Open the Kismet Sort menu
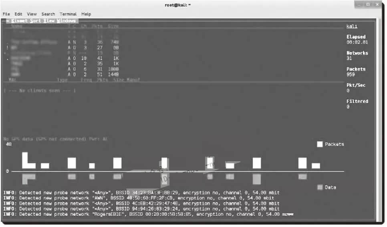This screenshot has height=227, width=387. pos(35,21)
